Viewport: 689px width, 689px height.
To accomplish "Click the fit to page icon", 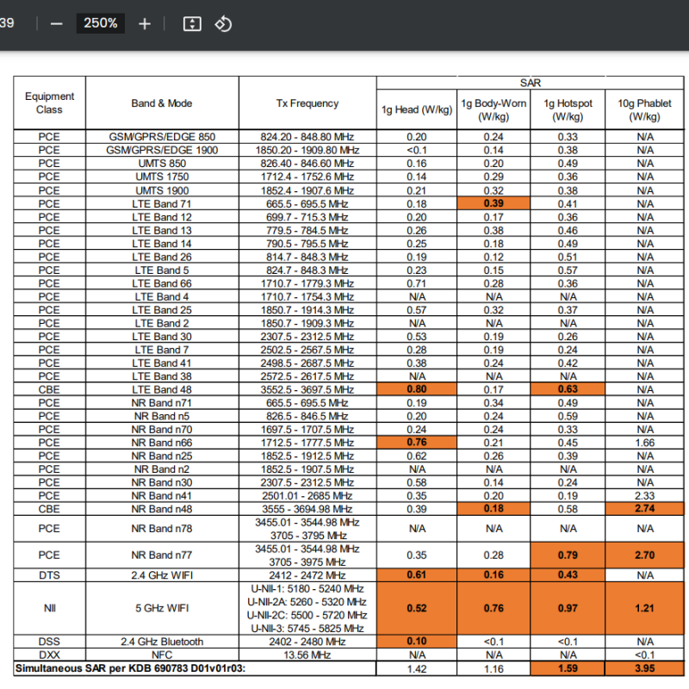I will 192,23.
